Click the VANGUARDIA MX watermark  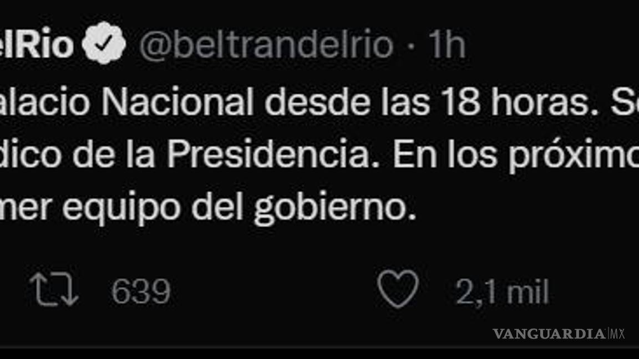coord(559,334)
